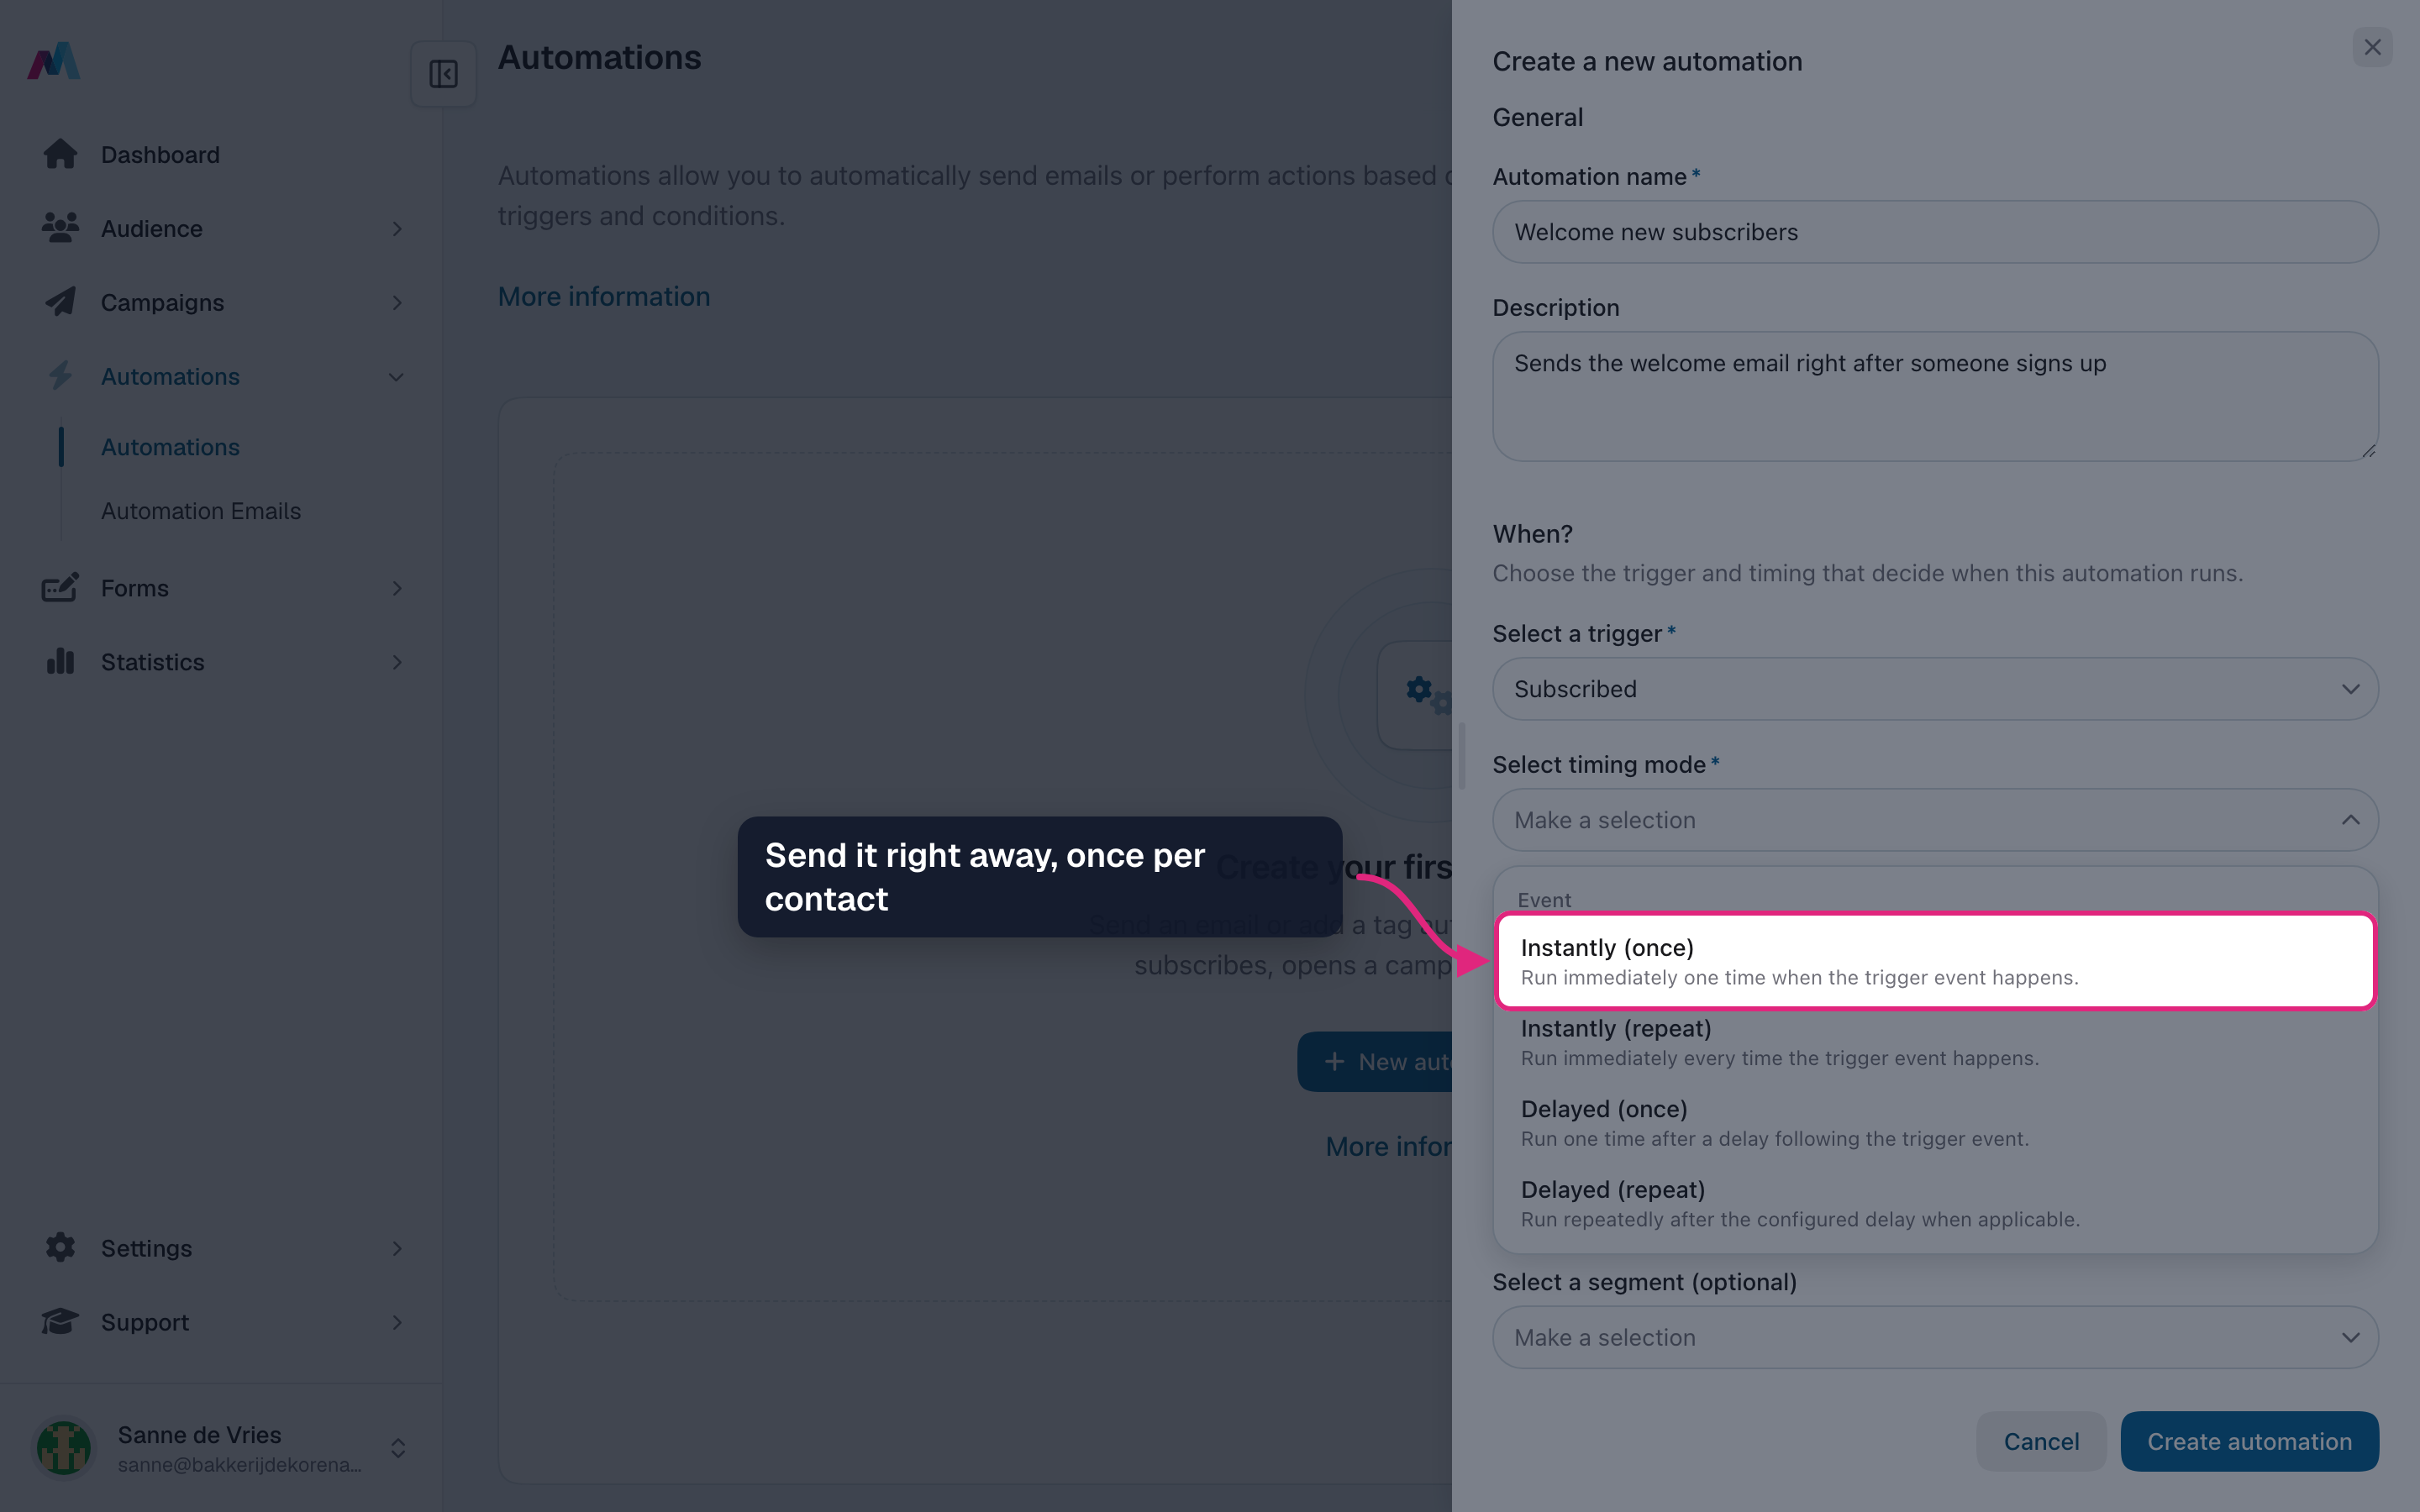Expand the Support menu chevron
The width and height of the screenshot is (2420, 1512).
(x=397, y=1323)
